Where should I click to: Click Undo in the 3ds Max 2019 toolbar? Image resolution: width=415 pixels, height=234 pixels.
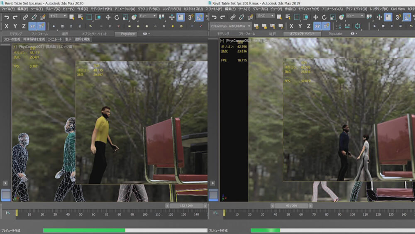pos(214,17)
